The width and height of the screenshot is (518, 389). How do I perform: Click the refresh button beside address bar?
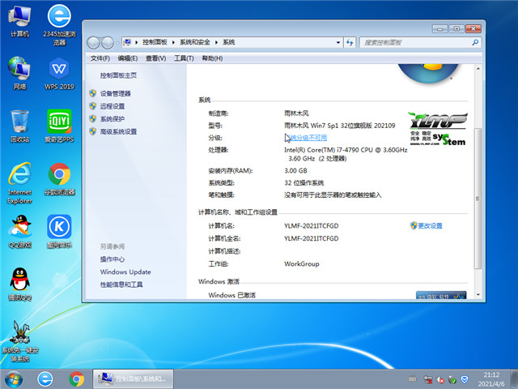[350, 42]
